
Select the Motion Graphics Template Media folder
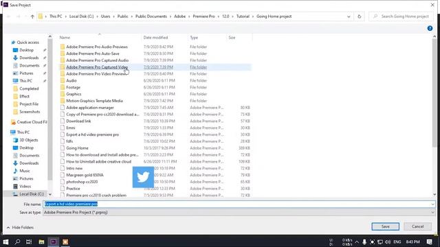[x=94, y=101]
